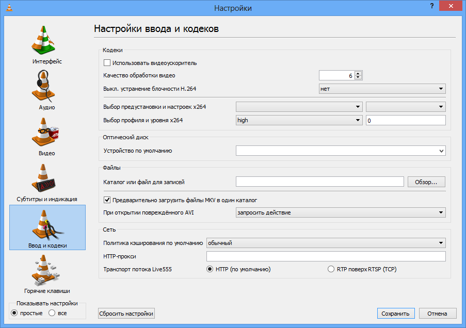
Task: Click the VLC cone icon in title bar
Action: 9,7
